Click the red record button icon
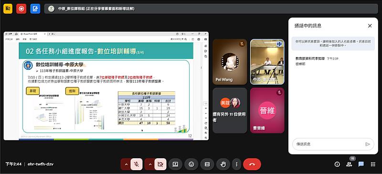The width and height of the screenshot is (382, 174). (x=21, y=9)
